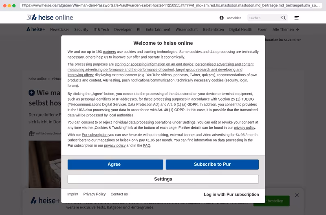Screen dimensions: 326x215
Task: Open the Wissenschaft nav item
Action: [187, 29]
